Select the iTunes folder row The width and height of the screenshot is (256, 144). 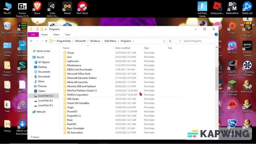coord(122,53)
